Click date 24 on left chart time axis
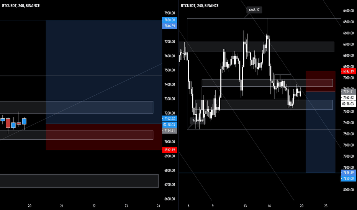This screenshot has width=357, height=210. coord(159,206)
